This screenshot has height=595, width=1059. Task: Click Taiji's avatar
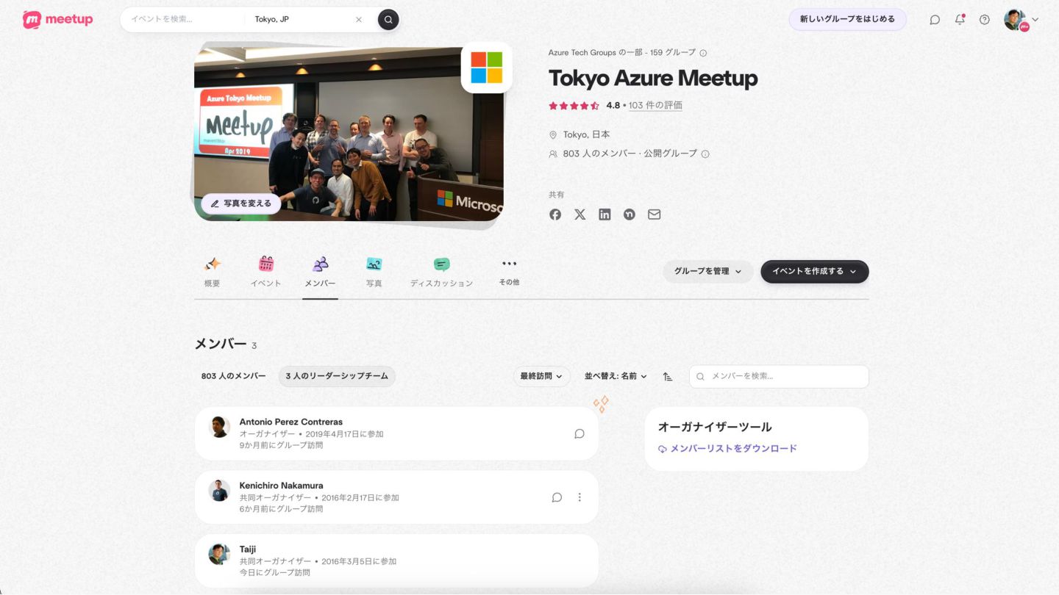pos(219,554)
